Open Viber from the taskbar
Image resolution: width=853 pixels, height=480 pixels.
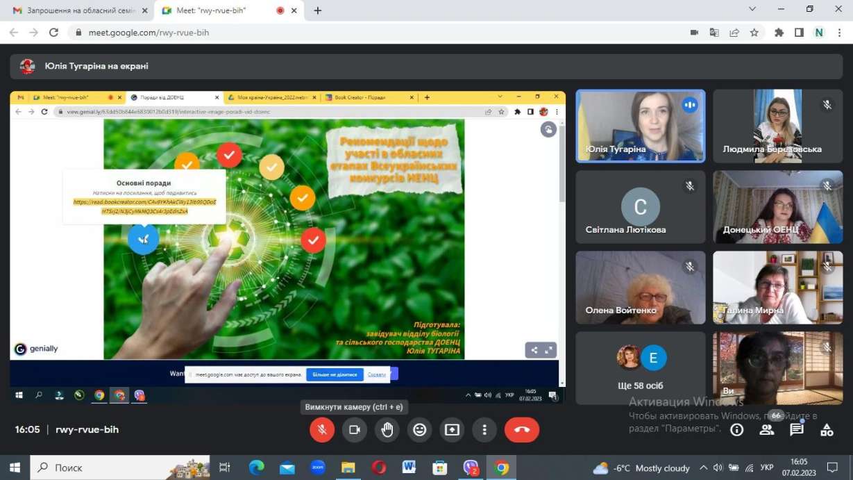(x=471, y=467)
